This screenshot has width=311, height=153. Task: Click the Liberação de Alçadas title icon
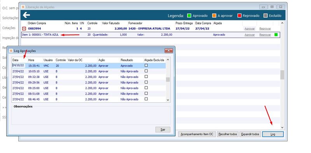pyautogui.click(x=23, y=7)
